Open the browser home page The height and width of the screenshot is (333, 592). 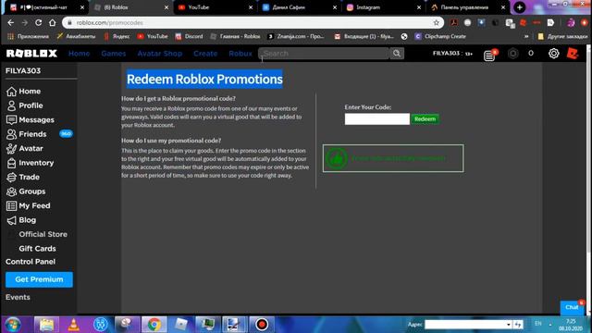(53, 22)
